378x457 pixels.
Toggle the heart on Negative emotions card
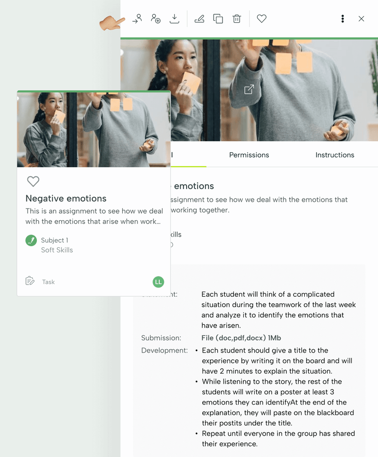[33, 181]
